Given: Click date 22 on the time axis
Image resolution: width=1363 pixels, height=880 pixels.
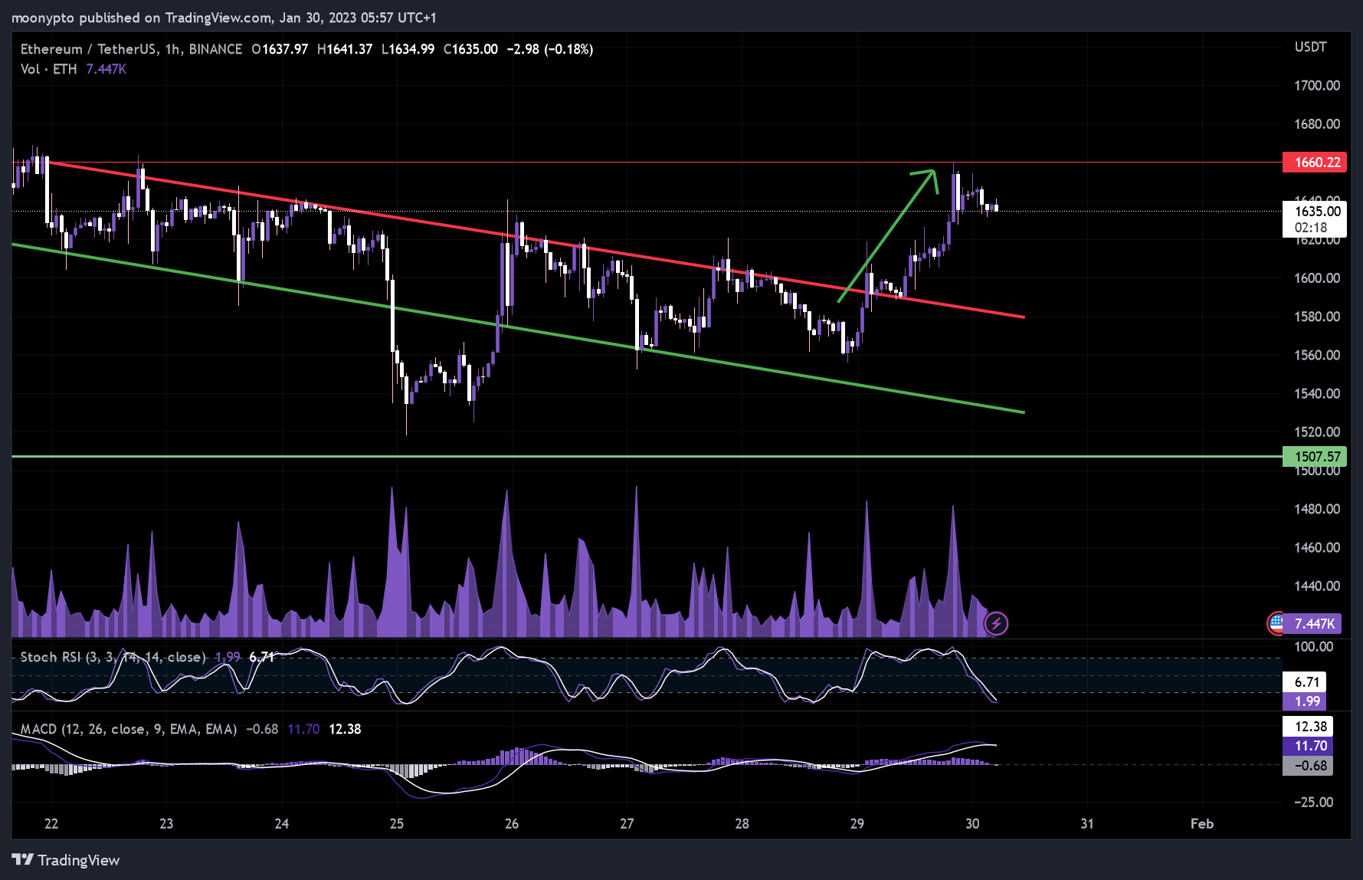Looking at the screenshot, I should pyautogui.click(x=51, y=824).
